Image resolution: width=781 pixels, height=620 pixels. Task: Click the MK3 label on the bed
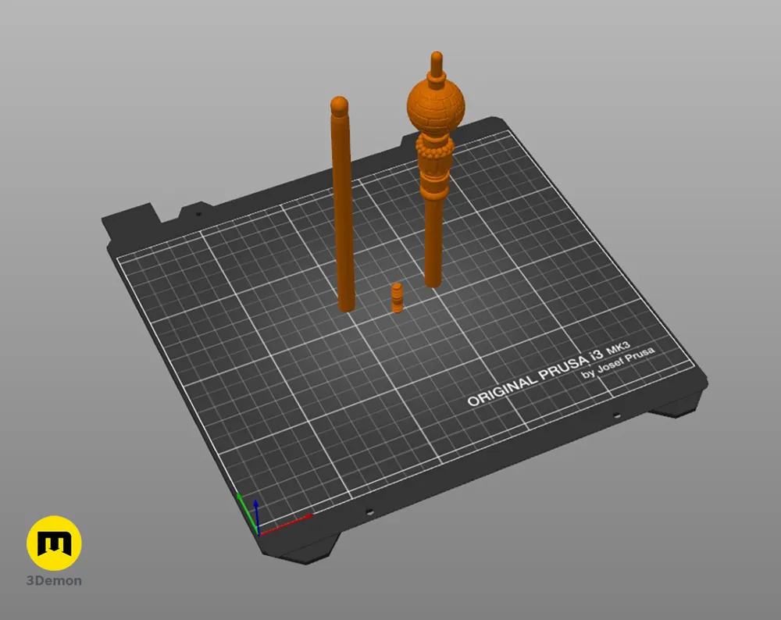(618, 348)
